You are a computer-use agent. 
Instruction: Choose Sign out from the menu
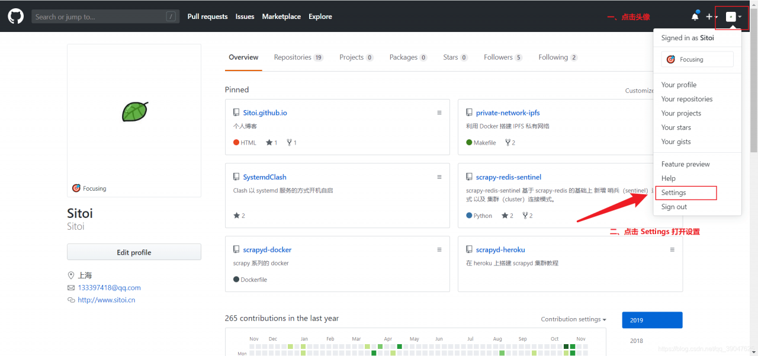(x=674, y=207)
